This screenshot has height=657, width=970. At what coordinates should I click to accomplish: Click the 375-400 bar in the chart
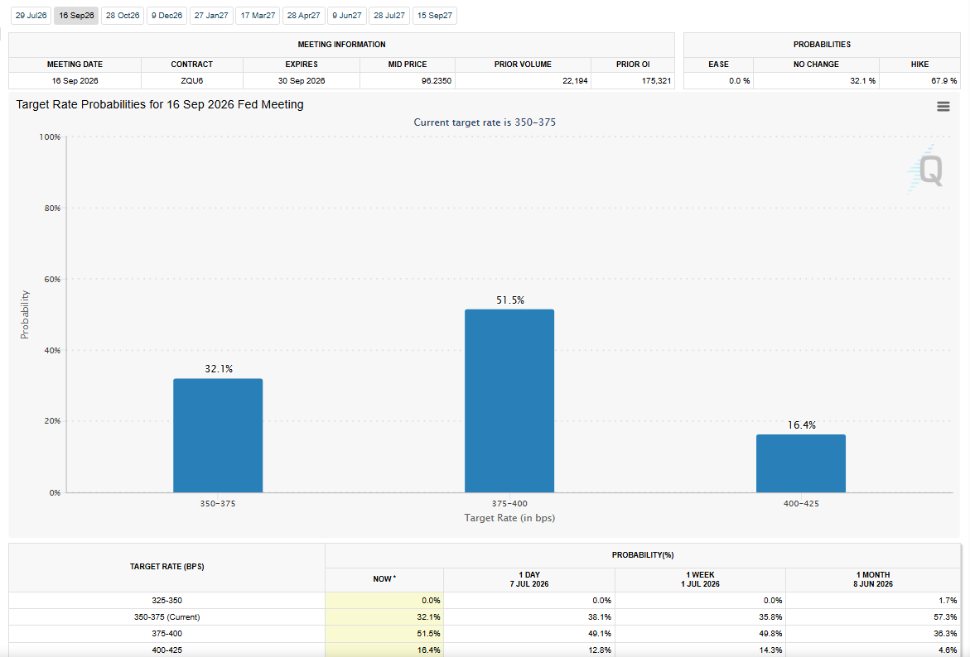click(509, 400)
